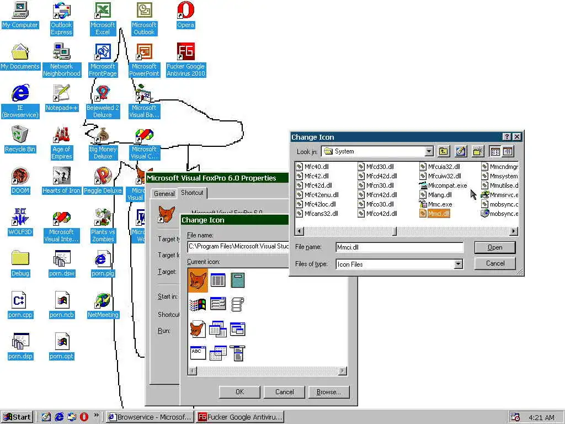Select Plants vs Zombies desktop shortcut
The height and width of the screenshot is (424, 565).
(103, 226)
